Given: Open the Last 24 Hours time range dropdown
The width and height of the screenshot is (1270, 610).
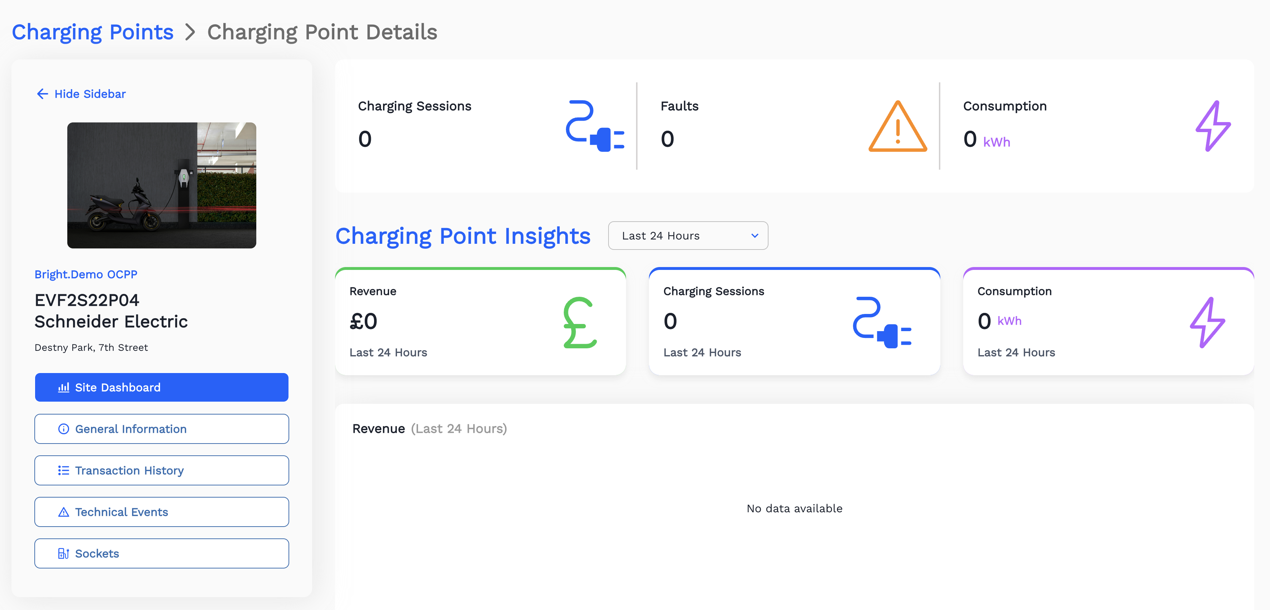Looking at the screenshot, I should tap(687, 236).
